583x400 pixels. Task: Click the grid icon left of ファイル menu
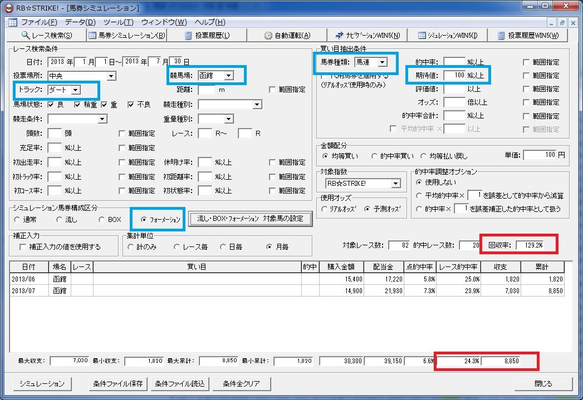13,22
